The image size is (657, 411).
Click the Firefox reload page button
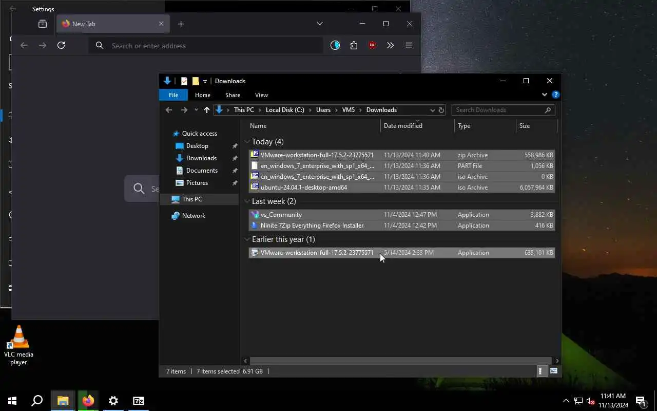coord(61,45)
